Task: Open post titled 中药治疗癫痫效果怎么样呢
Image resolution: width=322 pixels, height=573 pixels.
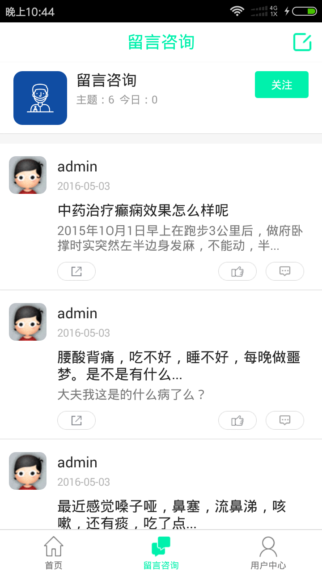Action: point(143,210)
